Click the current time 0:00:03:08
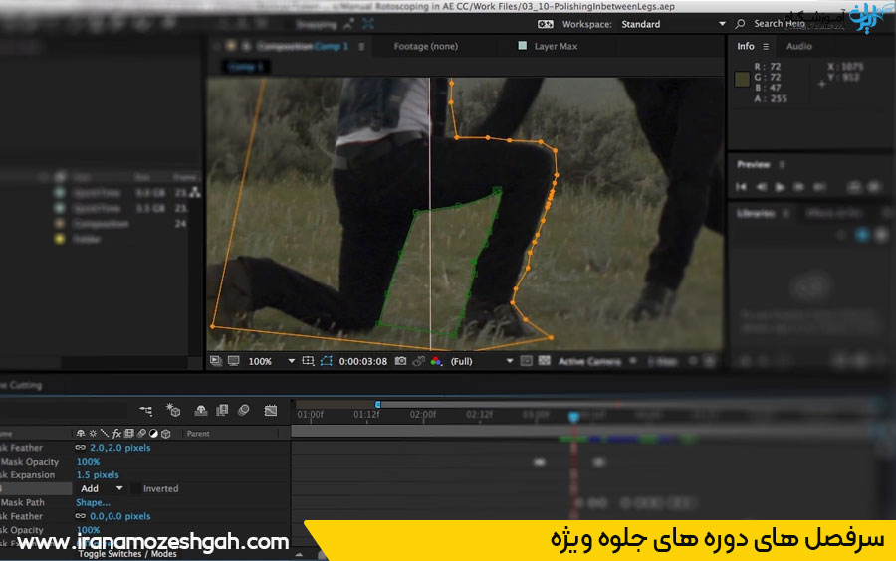This screenshot has width=896, height=561. pos(362,361)
